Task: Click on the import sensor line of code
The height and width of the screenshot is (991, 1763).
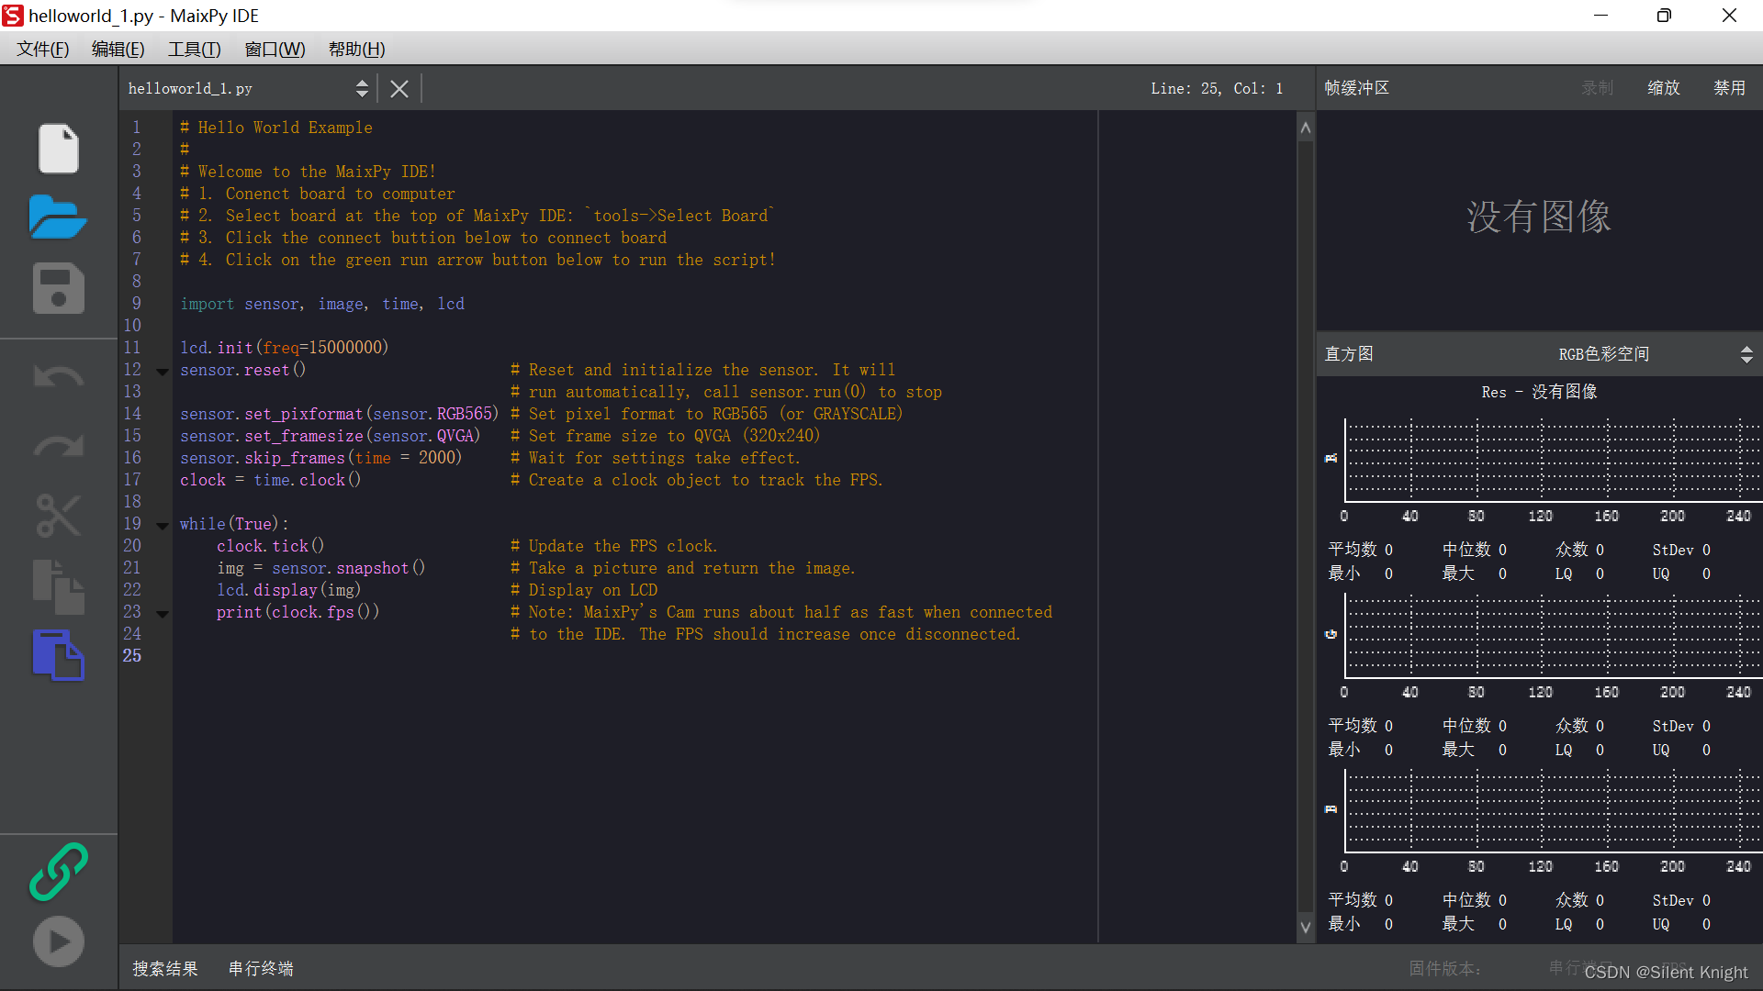Action: click(x=322, y=305)
